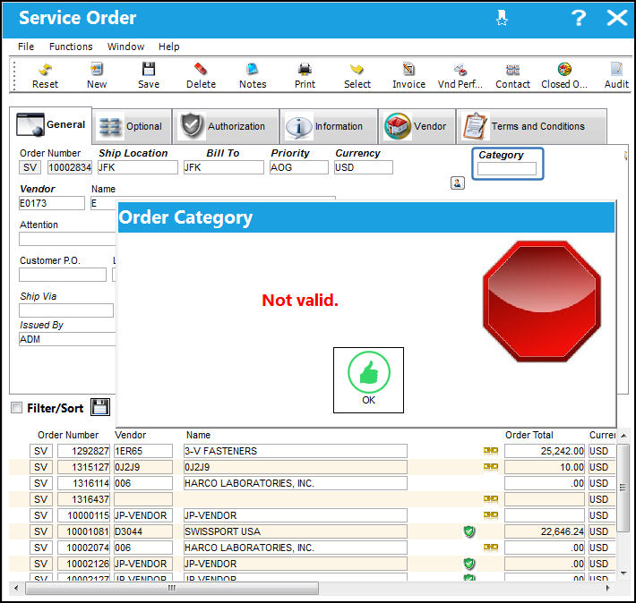The width and height of the screenshot is (636, 603).
Task: Open the File menu
Action: pos(26,47)
